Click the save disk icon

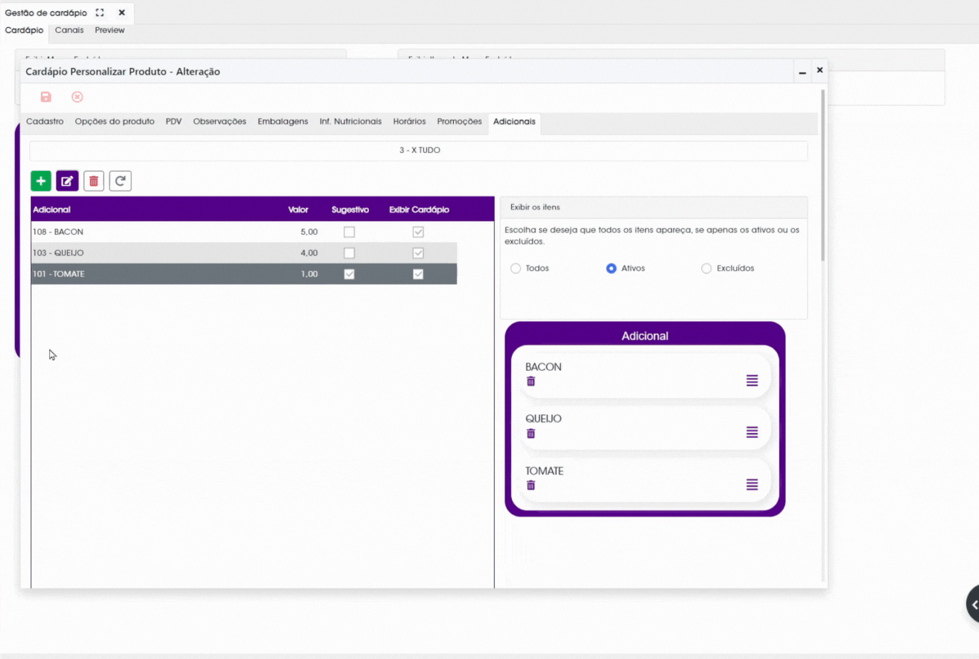(x=46, y=97)
